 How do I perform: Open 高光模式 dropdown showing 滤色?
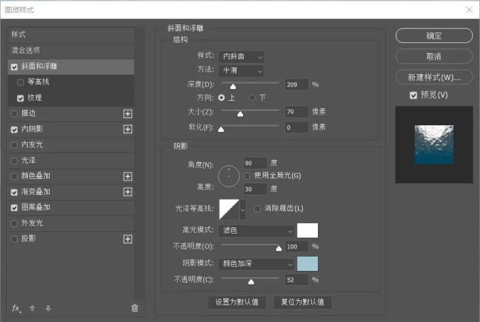[x=257, y=231]
